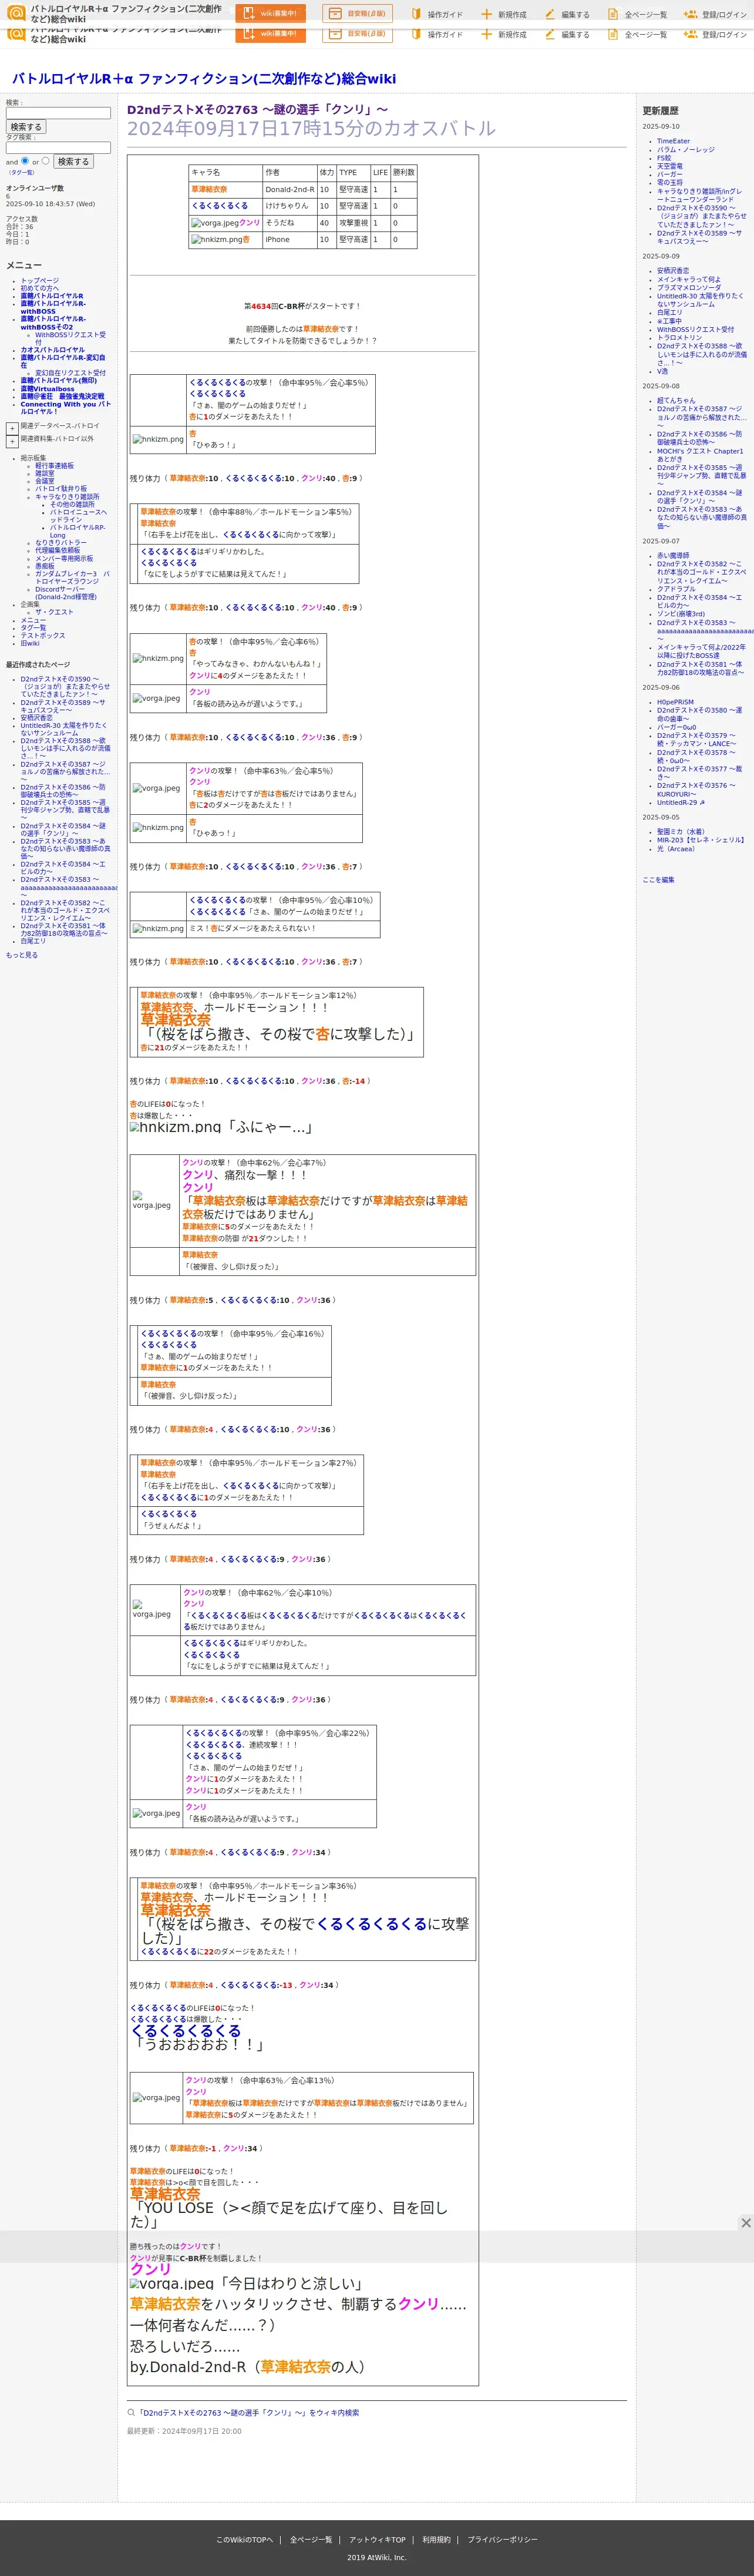Image resolution: width=754 pixels, height=2576 pixels.
Task: Focus the 検索 keyword input field
Action: pyautogui.click(x=58, y=113)
